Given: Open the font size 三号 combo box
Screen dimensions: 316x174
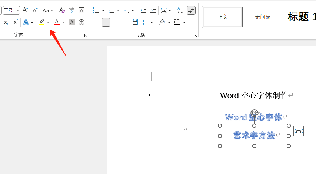Looking at the screenshot, I should coord(11,10).
